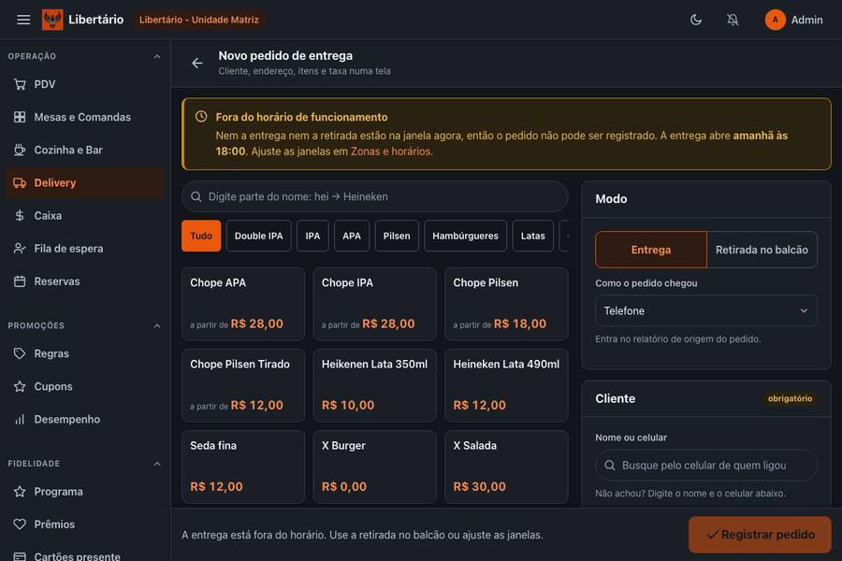Screen dimensions: 842x561
Task: Open Mesas e Comandas
Action: click(86, 117)
